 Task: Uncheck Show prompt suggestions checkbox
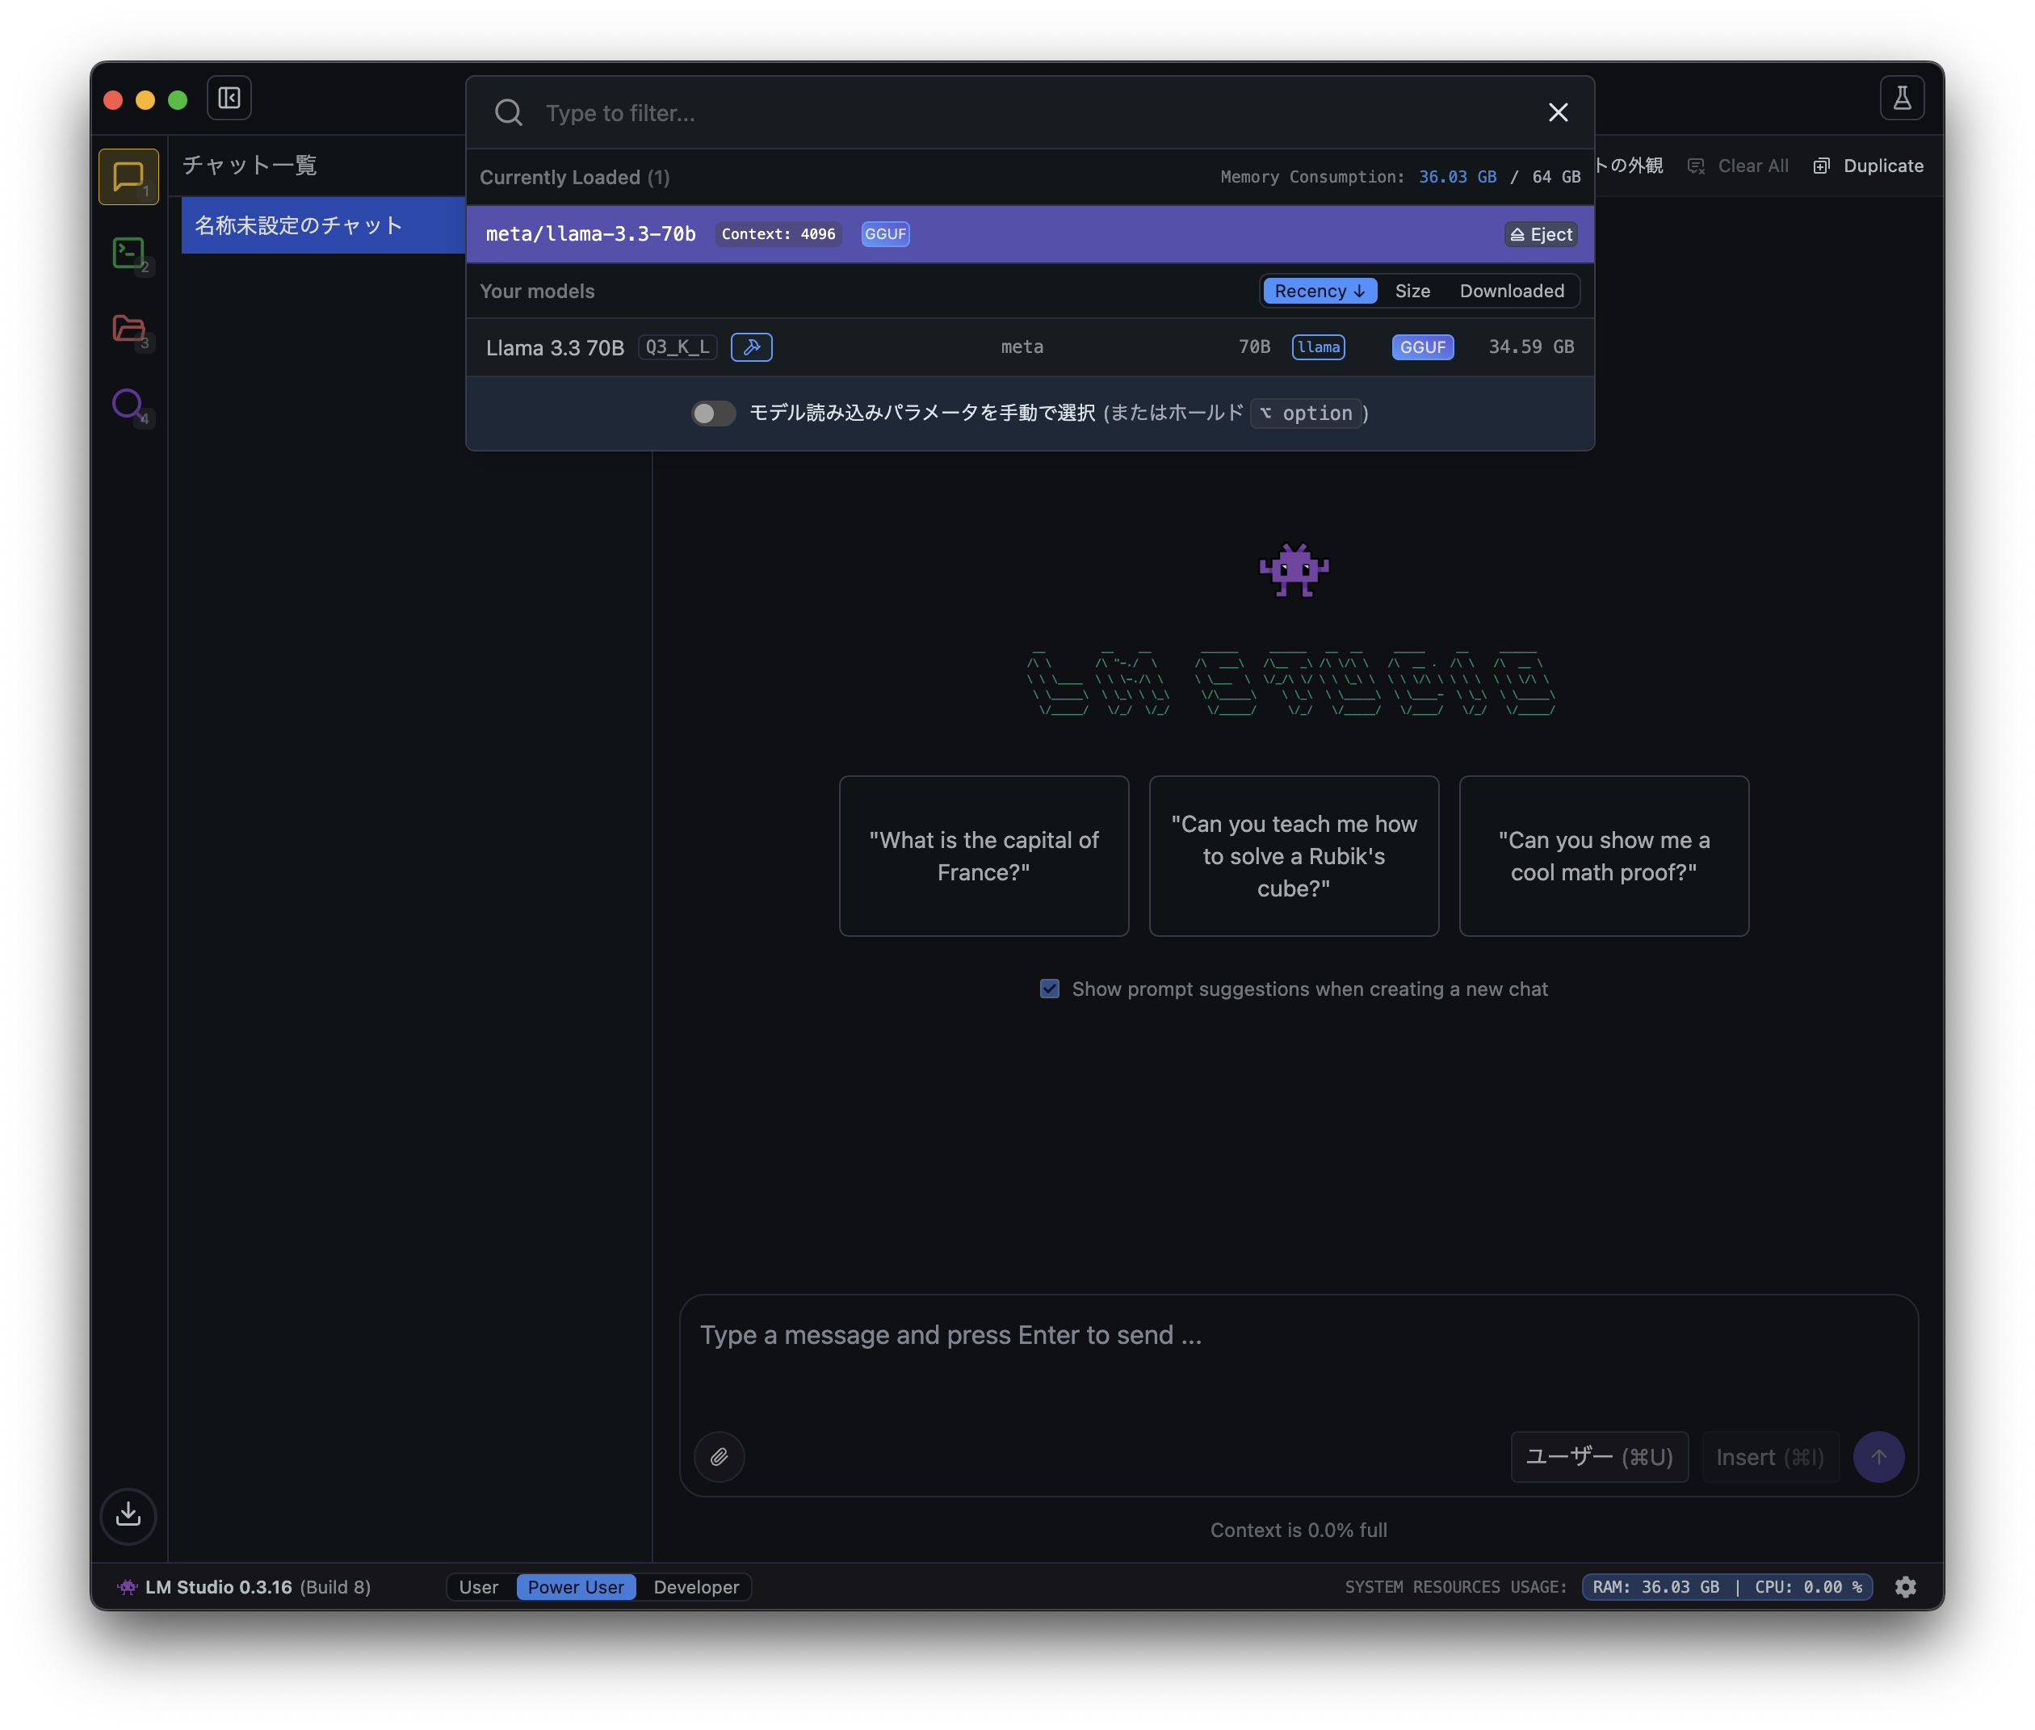(1049, 989)
